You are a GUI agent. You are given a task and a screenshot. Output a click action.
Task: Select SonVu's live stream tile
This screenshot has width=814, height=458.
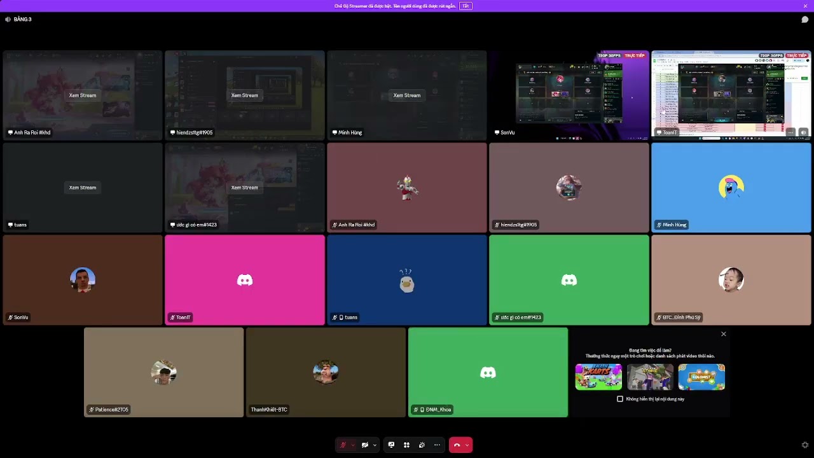coord(569,95)
